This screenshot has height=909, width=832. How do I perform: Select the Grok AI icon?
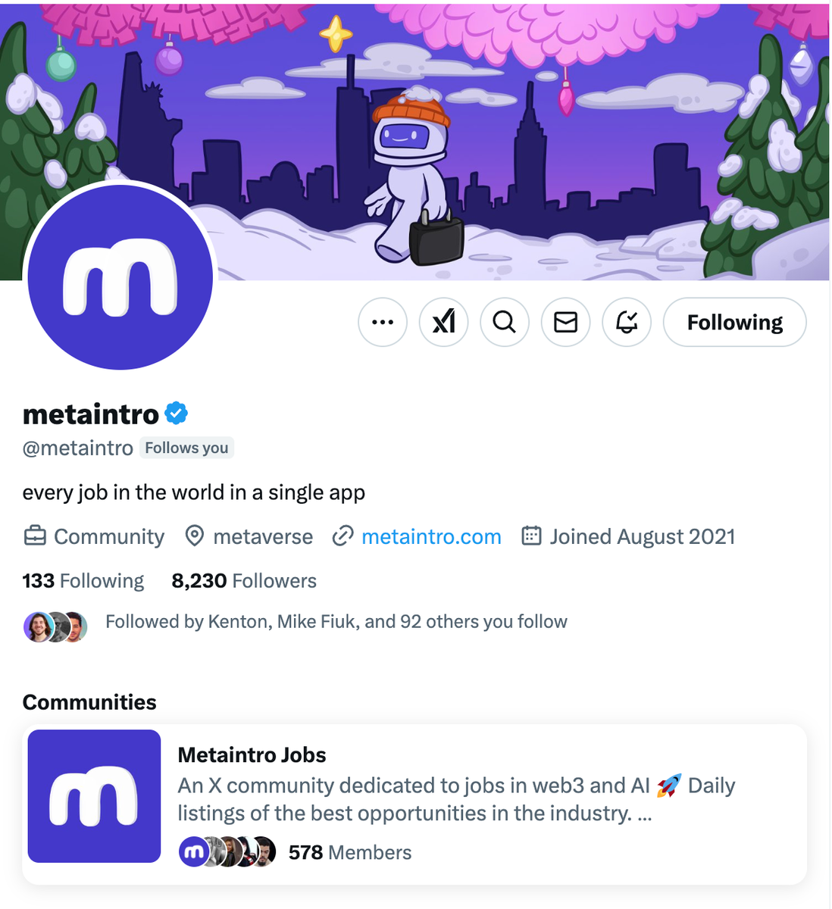tap(443, 322)
